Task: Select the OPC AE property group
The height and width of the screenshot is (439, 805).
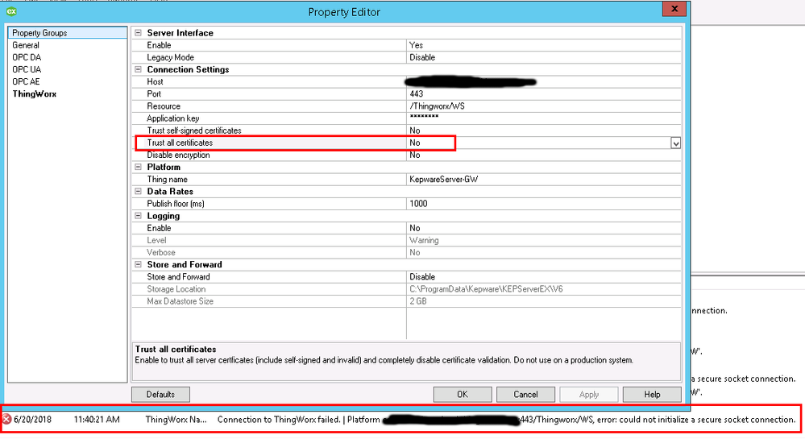Action: (x=26, y=81)
